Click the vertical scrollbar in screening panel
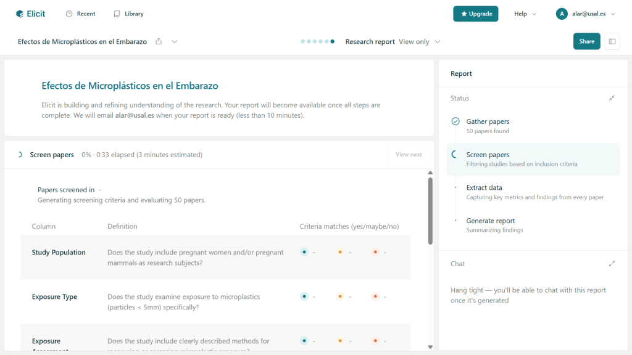Screen dimensions: 632x355 [430, 210]
